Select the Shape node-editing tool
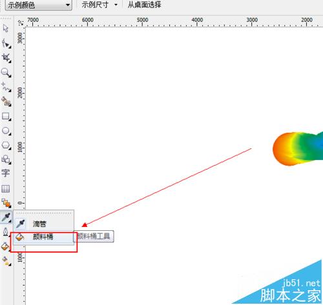This screenshot has width=323, height=305. (x=6, y=43)
